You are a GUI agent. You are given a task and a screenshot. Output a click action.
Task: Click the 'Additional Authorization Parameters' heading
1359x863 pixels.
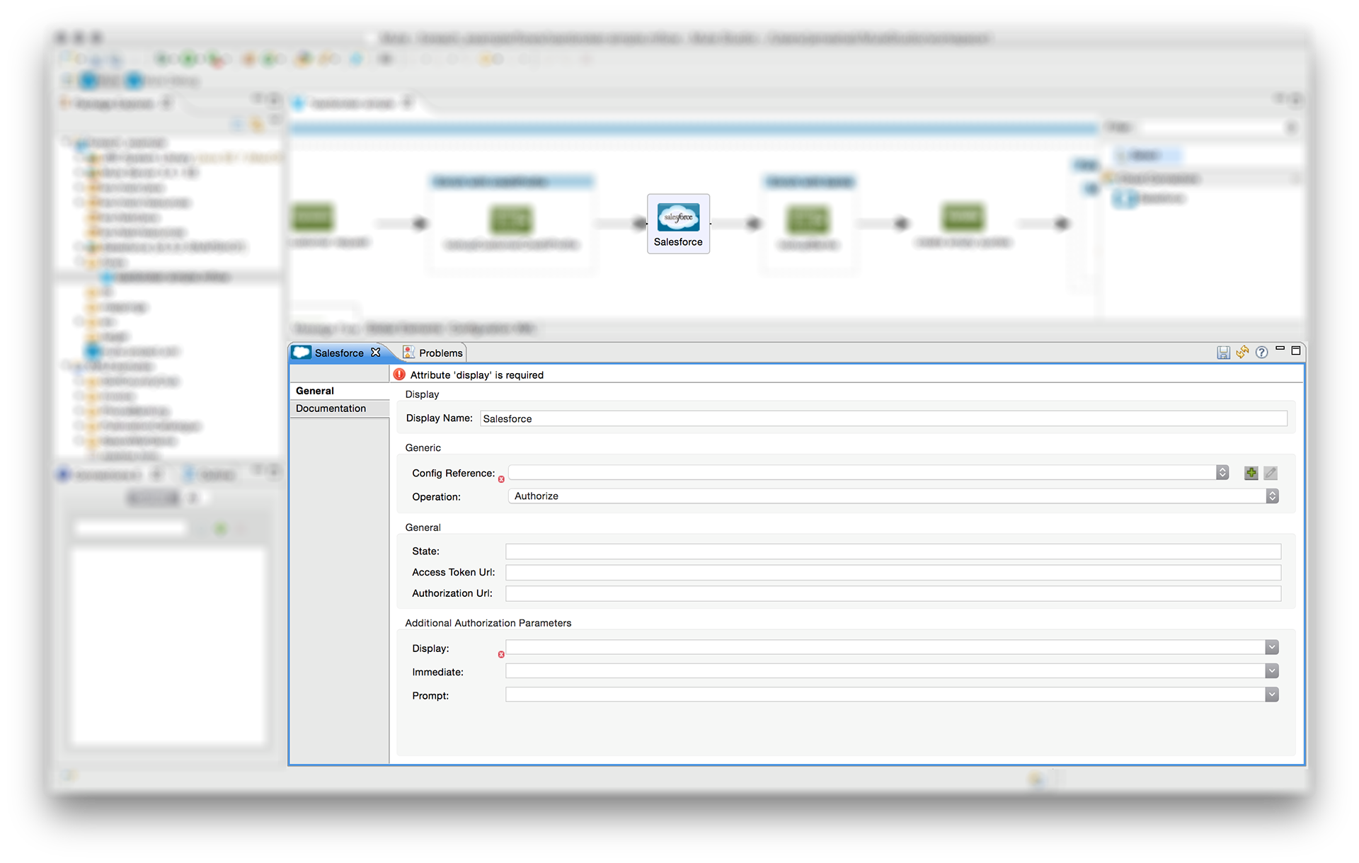click(488, 623)
